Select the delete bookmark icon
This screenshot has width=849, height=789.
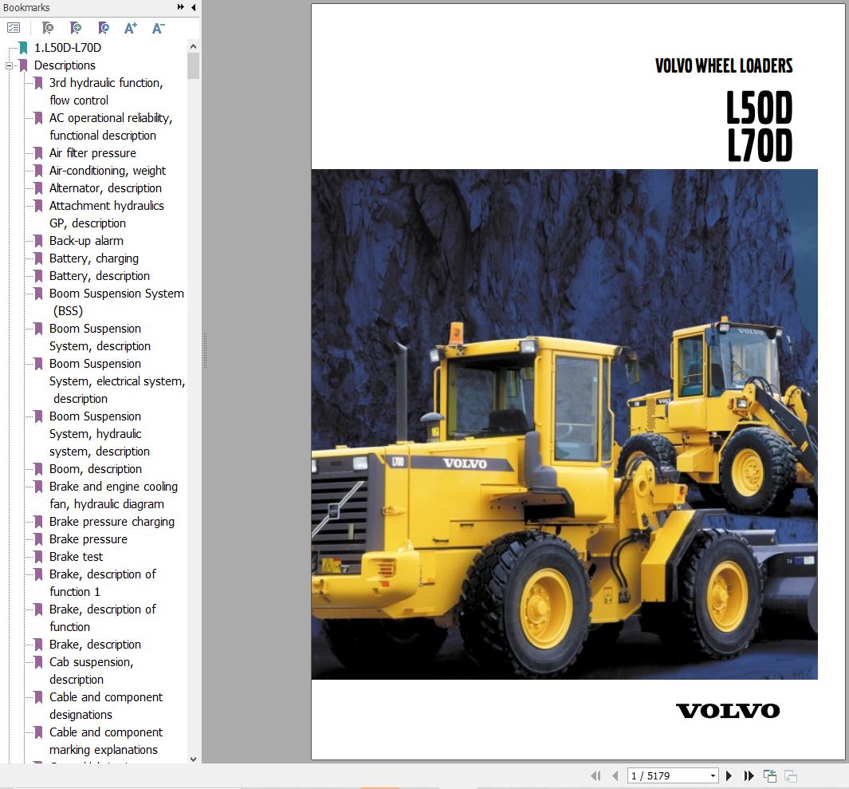click(x=48, y=27)
